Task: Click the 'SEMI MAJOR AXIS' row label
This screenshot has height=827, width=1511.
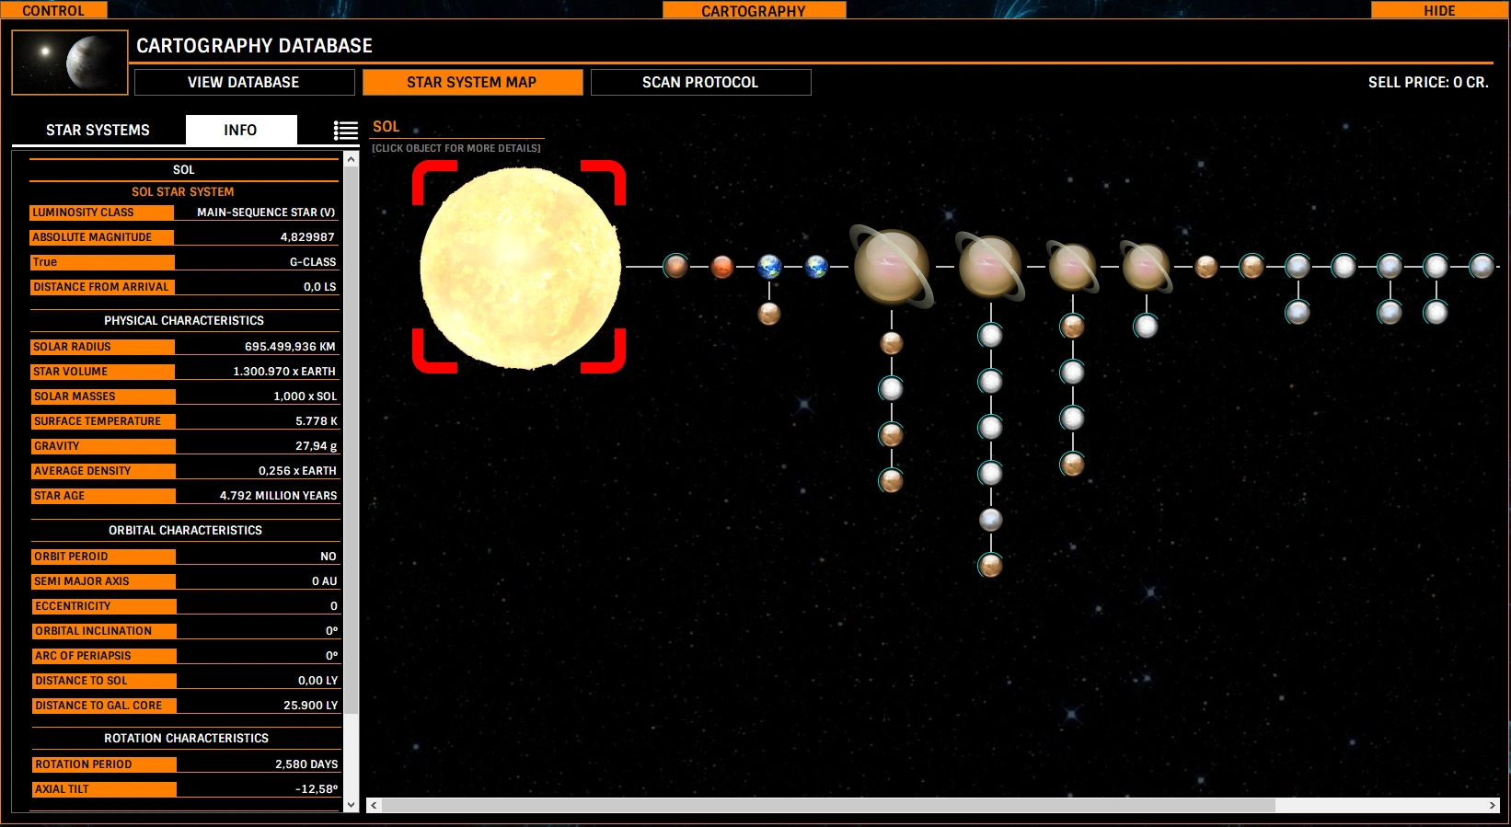Action: pos(103,581)
